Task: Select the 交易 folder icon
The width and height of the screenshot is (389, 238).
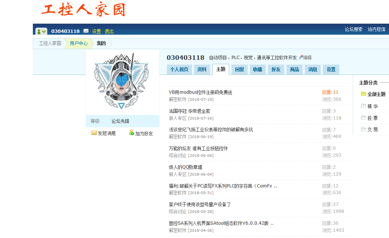Action: pos(364,130)
